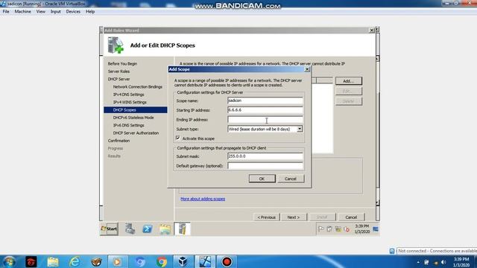Open the Machine menu

click(23, 12)
